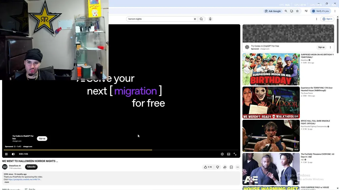This screenshot has height=190, width=339.
Task: Open thesefoos channel name under the video title
Action: (14, 166)
